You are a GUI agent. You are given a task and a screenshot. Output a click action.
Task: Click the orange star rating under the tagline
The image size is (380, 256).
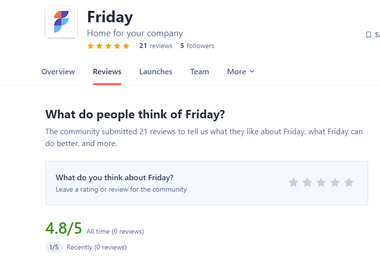coord(108,46)
